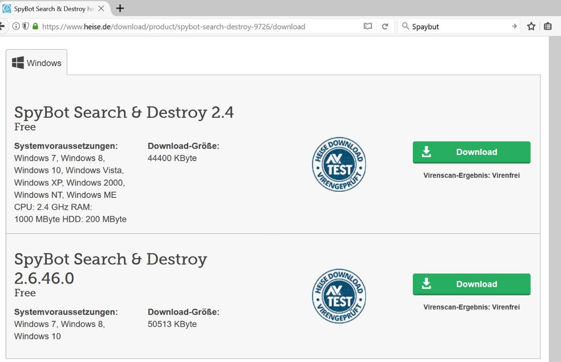Click the Windows logo icon in the tab
This screenshot has height=362, width=561.
coord(18,63)
